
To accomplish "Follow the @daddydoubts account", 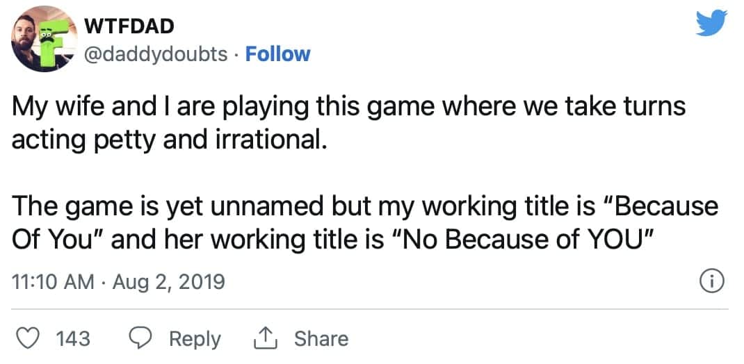I will click(277, 54).
